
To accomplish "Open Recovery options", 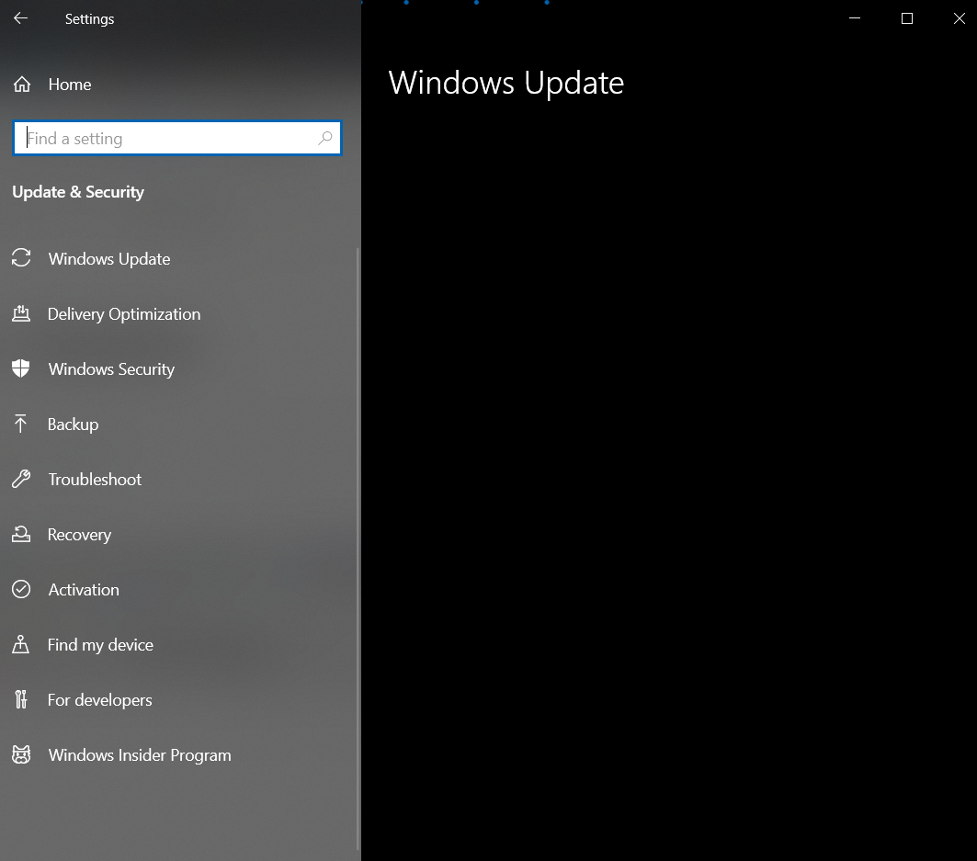I will 79,535.
